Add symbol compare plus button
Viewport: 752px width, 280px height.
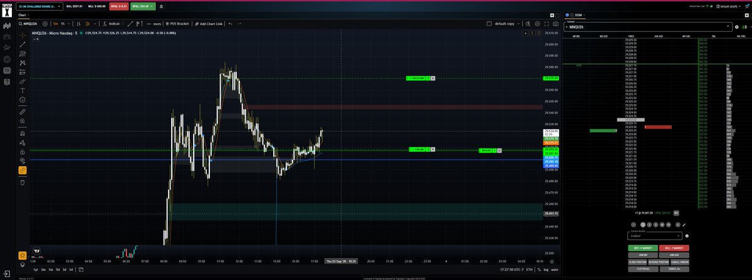[45, 24]
